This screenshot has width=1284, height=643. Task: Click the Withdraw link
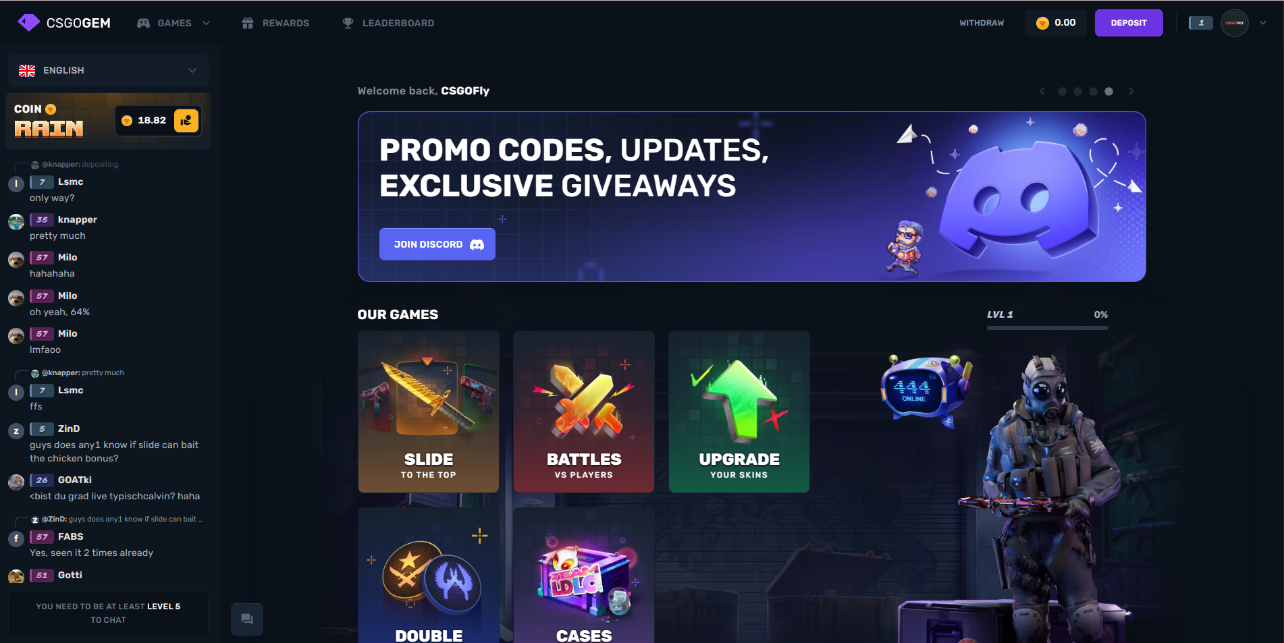[x=982, y=23]
